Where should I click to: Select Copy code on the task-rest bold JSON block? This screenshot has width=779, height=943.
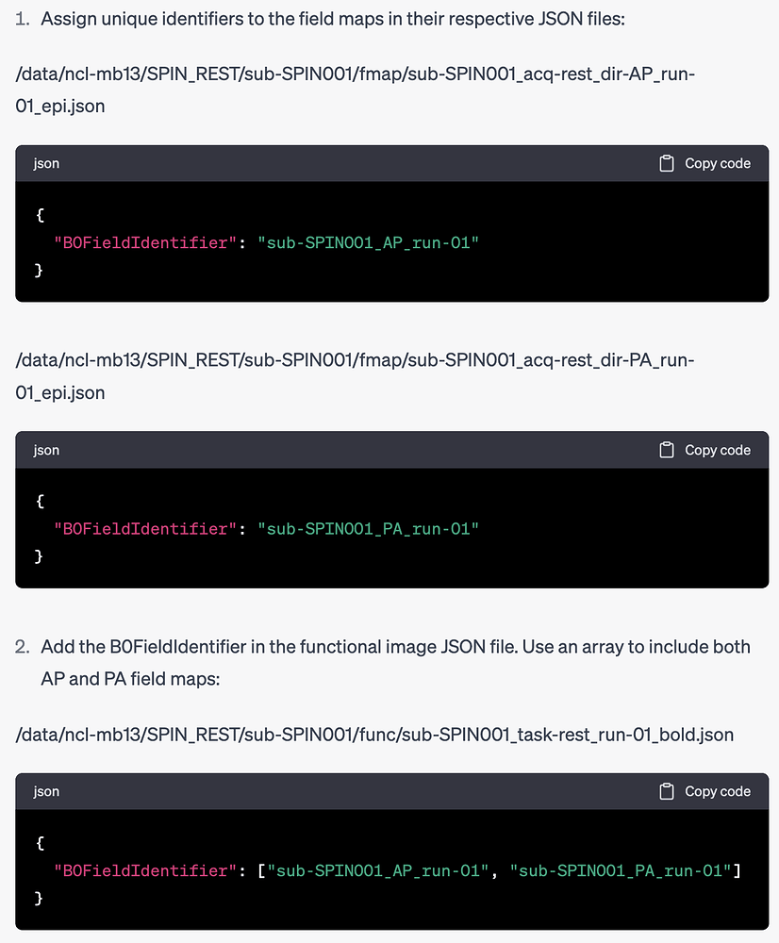click(716, 791)
